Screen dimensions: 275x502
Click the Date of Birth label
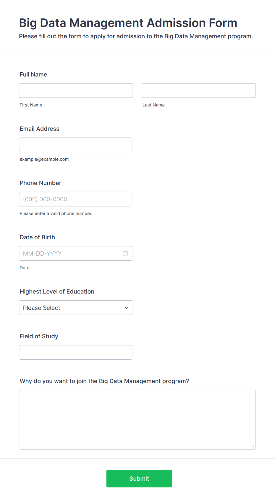click(x=37, y=237)
